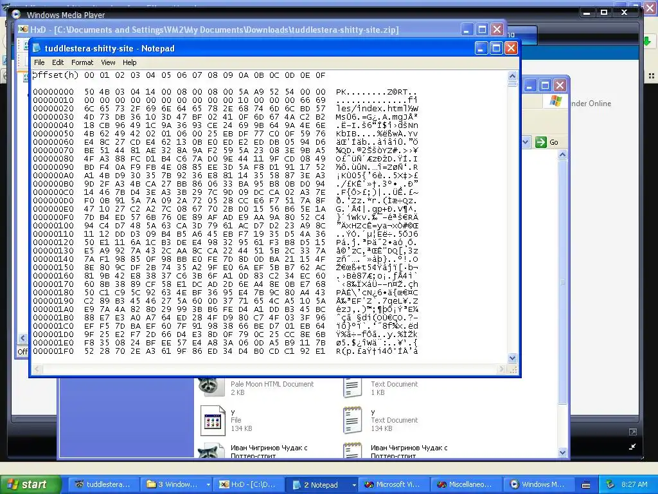Switch to tuddlestera taskbar button
Viewport: 658px width, 494px height.
coord(103,484)
